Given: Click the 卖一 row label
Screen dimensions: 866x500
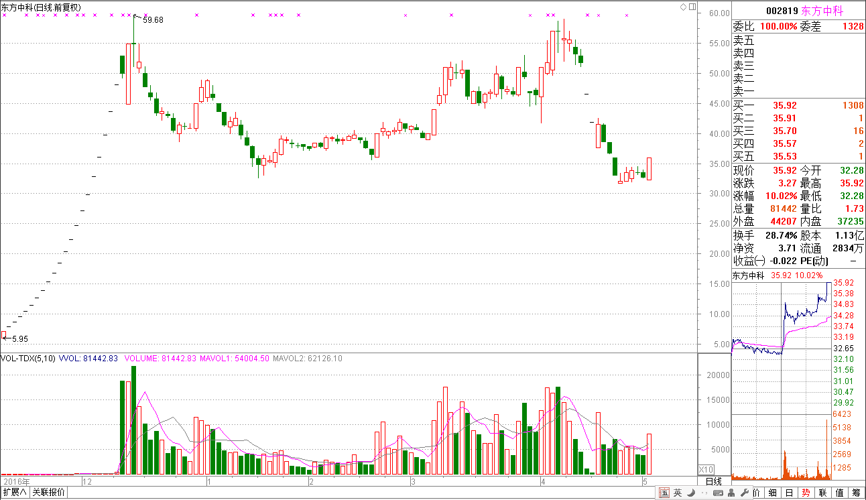Looking at the screenshot, I should point(743,91).
